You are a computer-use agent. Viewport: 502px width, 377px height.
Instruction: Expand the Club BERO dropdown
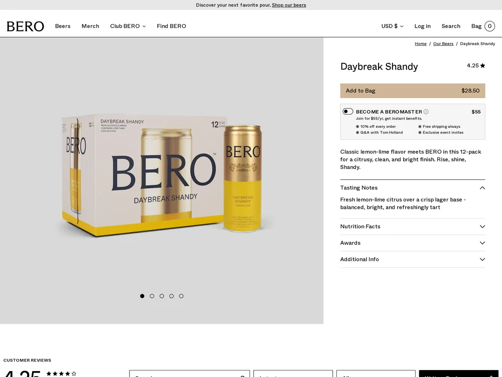[x=128, y=26]
